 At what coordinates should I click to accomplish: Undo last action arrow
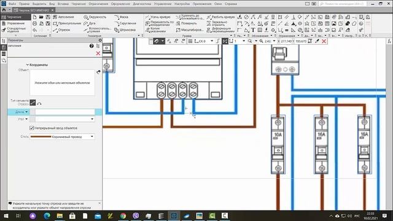tap(34, 30)
